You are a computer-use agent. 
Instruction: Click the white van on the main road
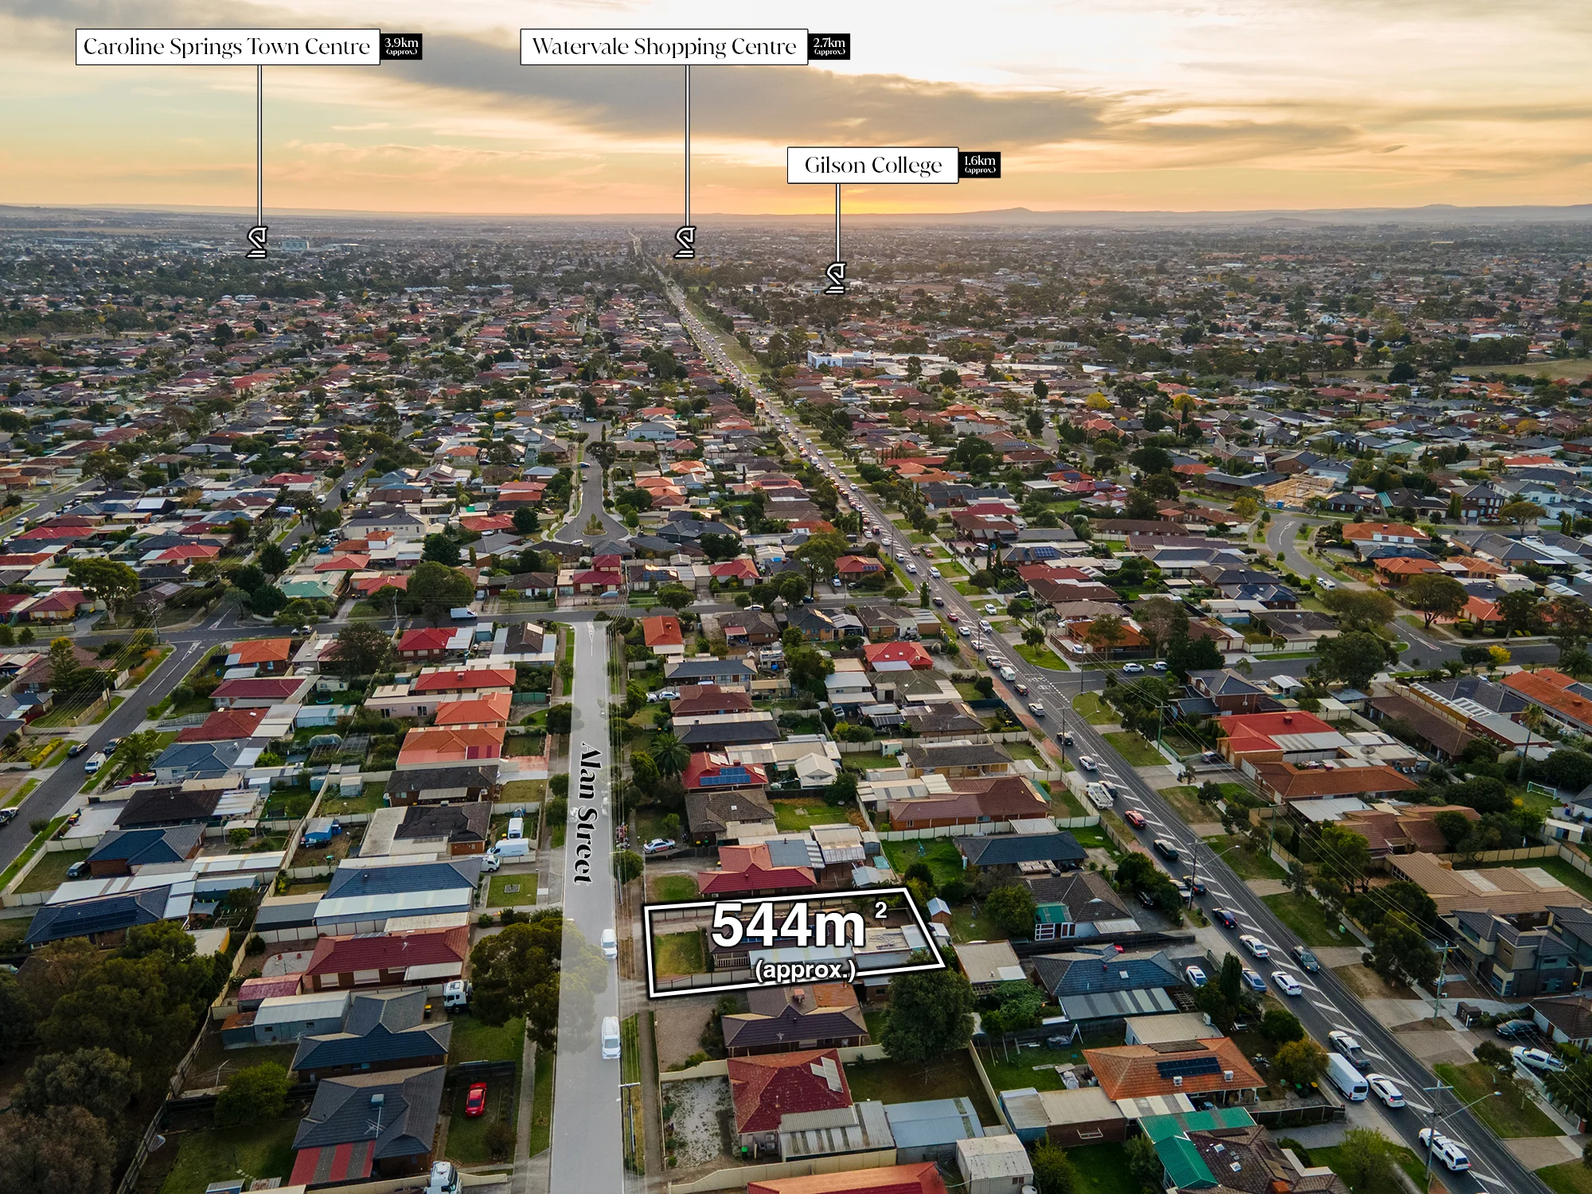coord(1346,1076)
